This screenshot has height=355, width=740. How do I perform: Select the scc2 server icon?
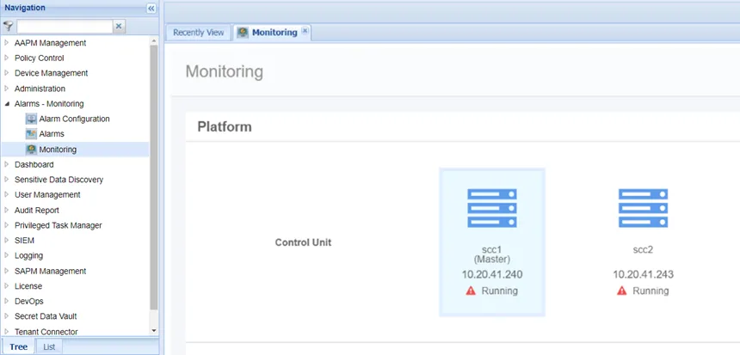click(644, 208)
